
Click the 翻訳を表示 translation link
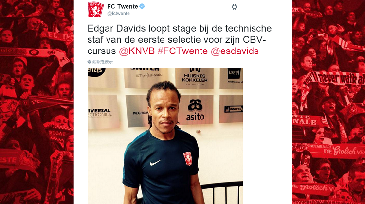[103, 62]
